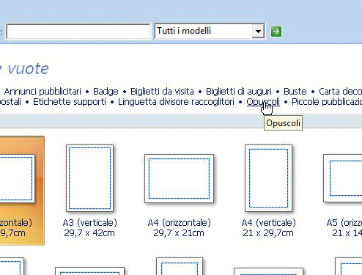This screenshot has width=362, height=275.
Task: Open the Tutti i modelli dropdown
Action: point(210,31)
